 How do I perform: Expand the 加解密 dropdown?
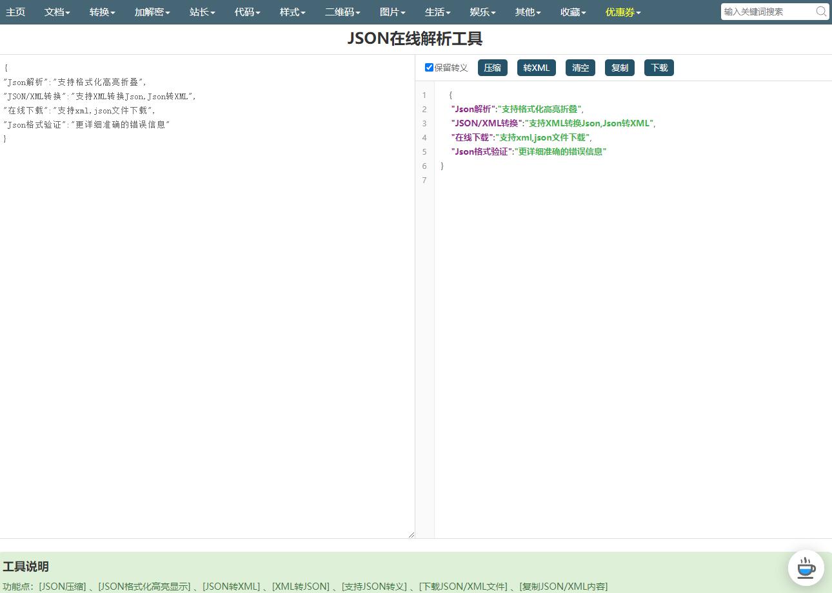152,12
